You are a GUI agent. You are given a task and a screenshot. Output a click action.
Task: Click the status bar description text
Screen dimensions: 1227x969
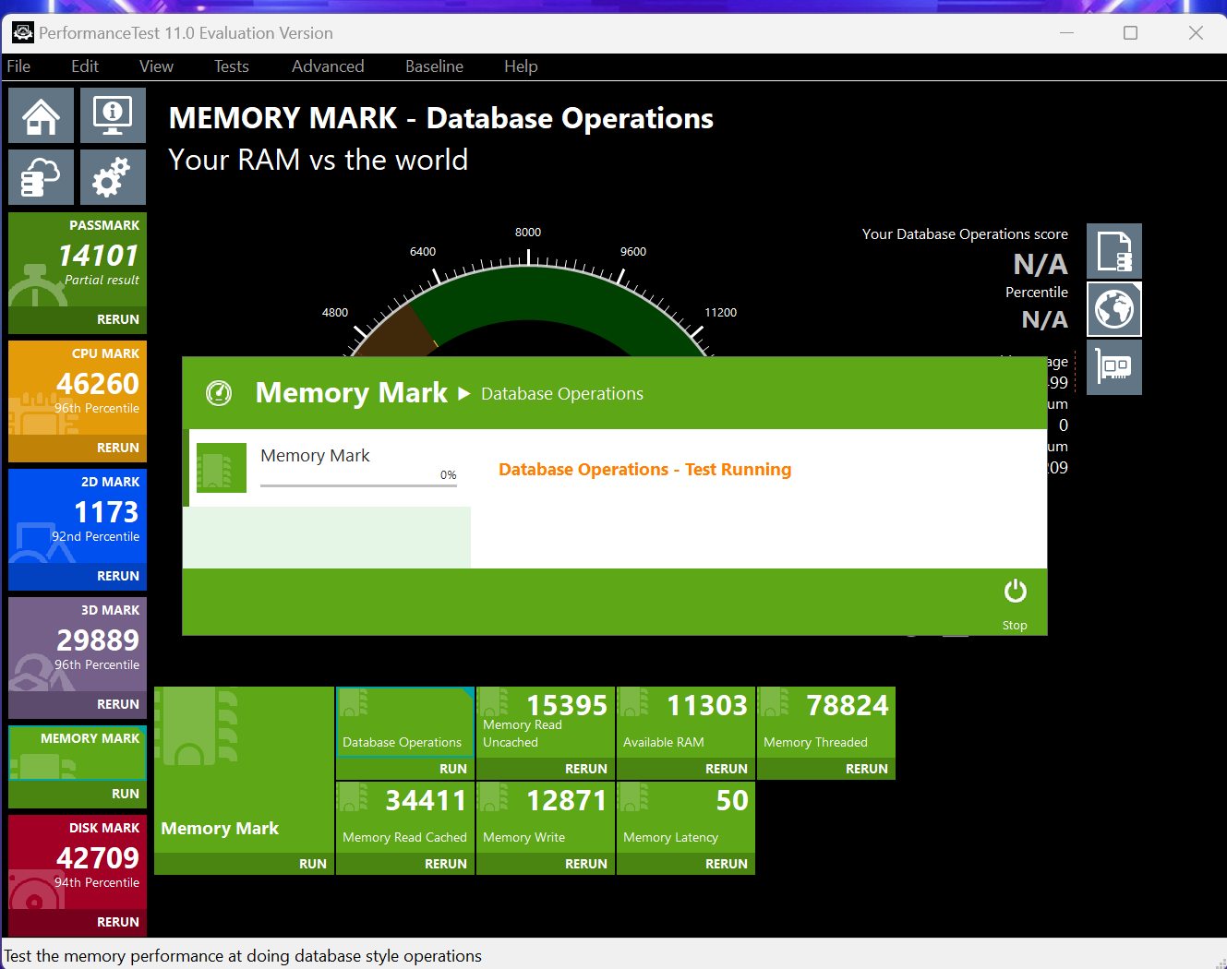point(243,956)
